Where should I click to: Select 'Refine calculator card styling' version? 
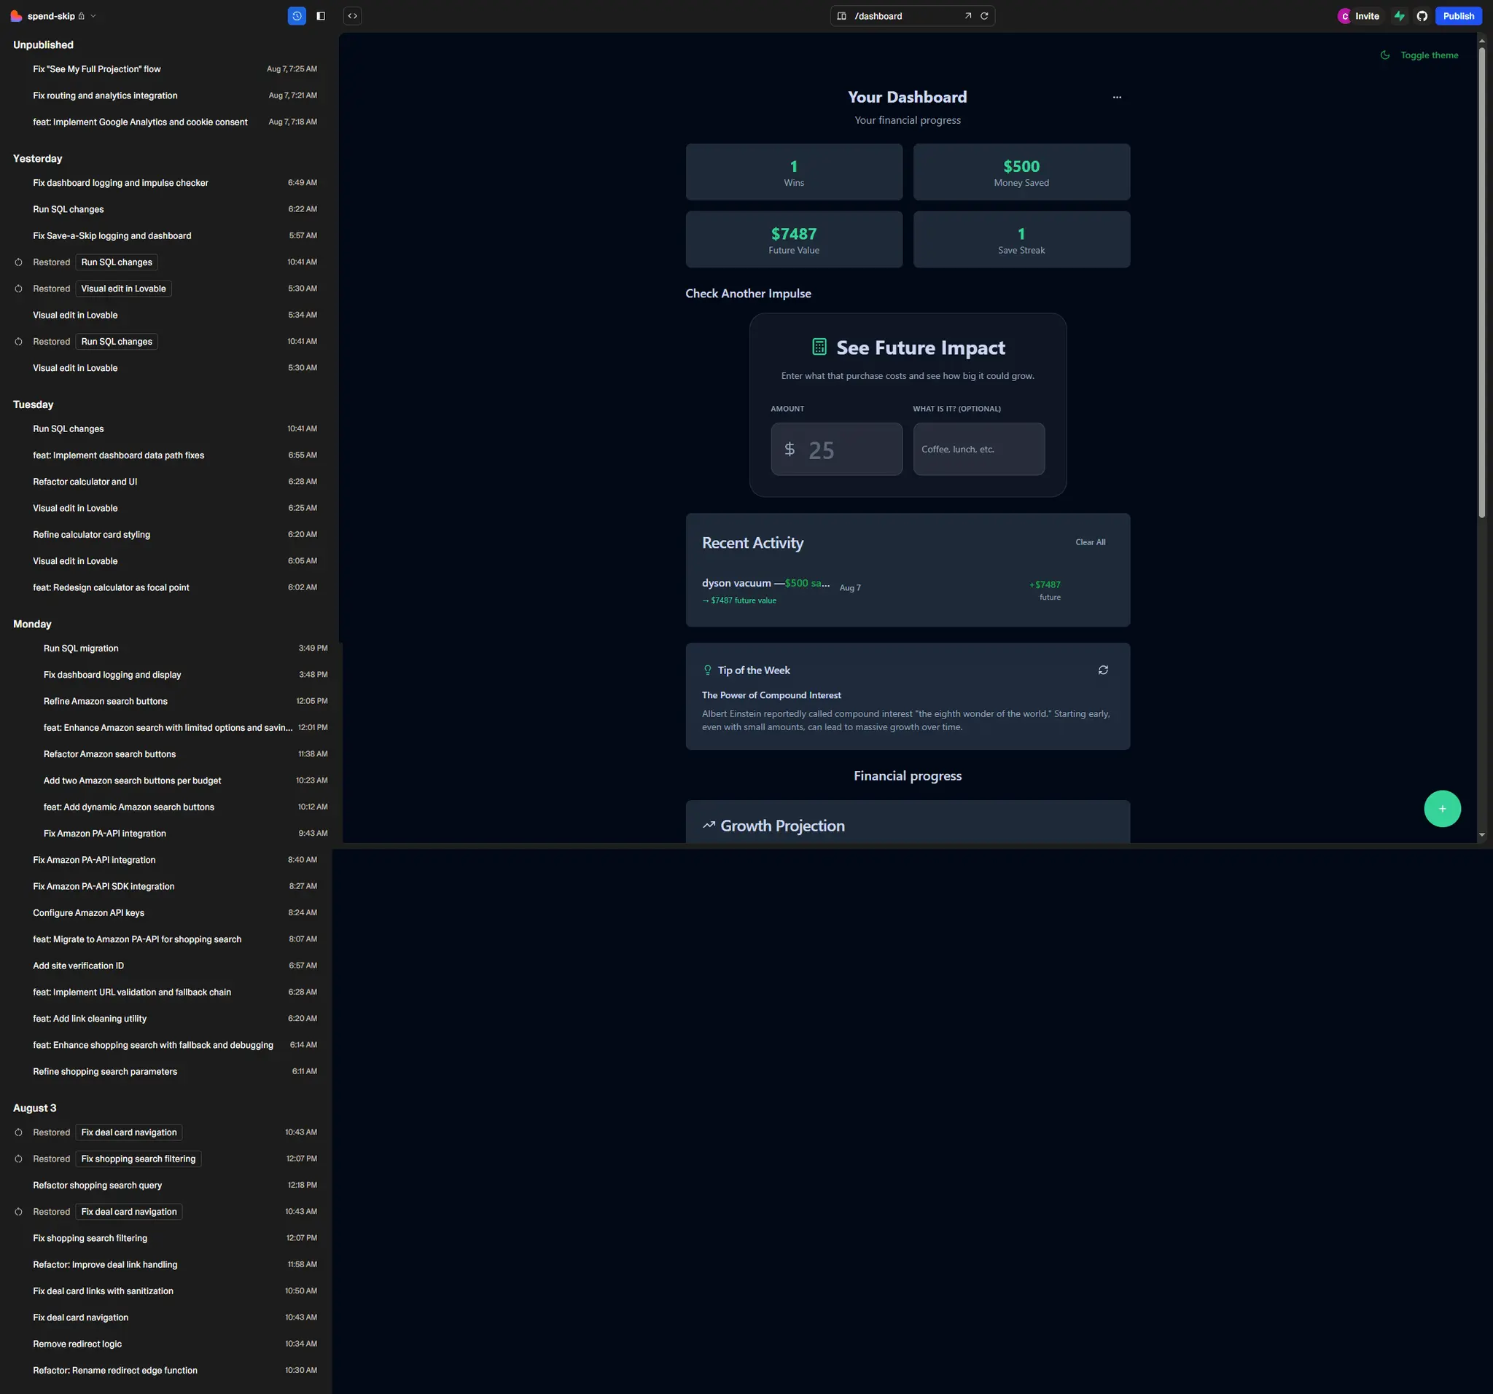coord(166,534)
